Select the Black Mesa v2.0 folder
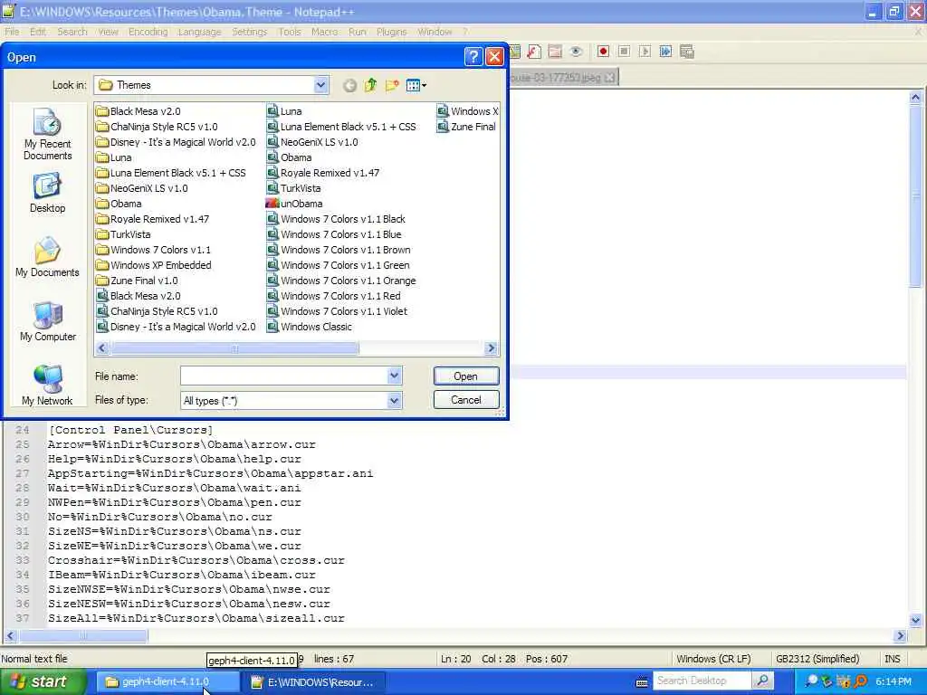The height and width of the screenshot is (695, 927). click(139, 111)
